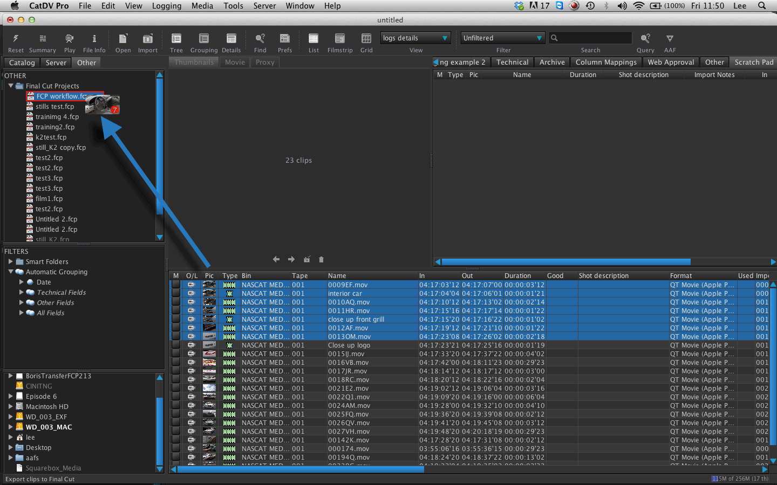
Task: Switch to the Scratch Pad tab
Action: pyautogui.click(x=753, y=63)
